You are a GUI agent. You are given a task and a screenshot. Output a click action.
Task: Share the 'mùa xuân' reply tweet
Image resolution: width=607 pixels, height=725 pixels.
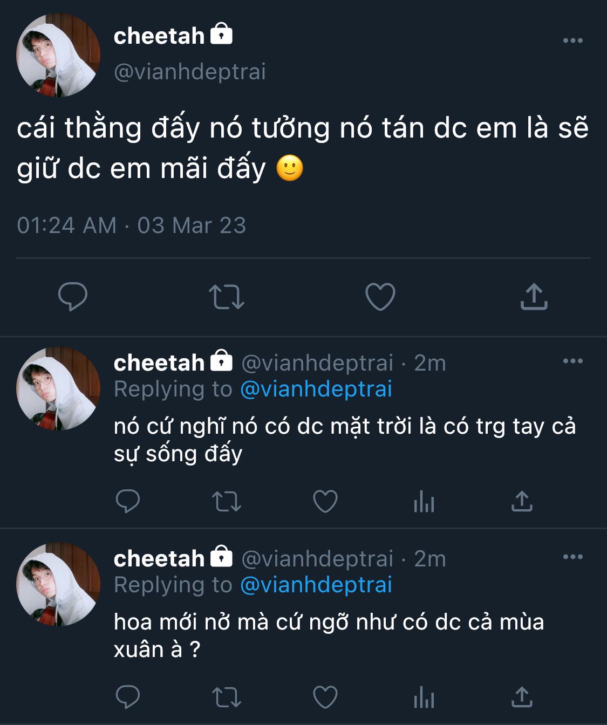click(x=522, y=697)
